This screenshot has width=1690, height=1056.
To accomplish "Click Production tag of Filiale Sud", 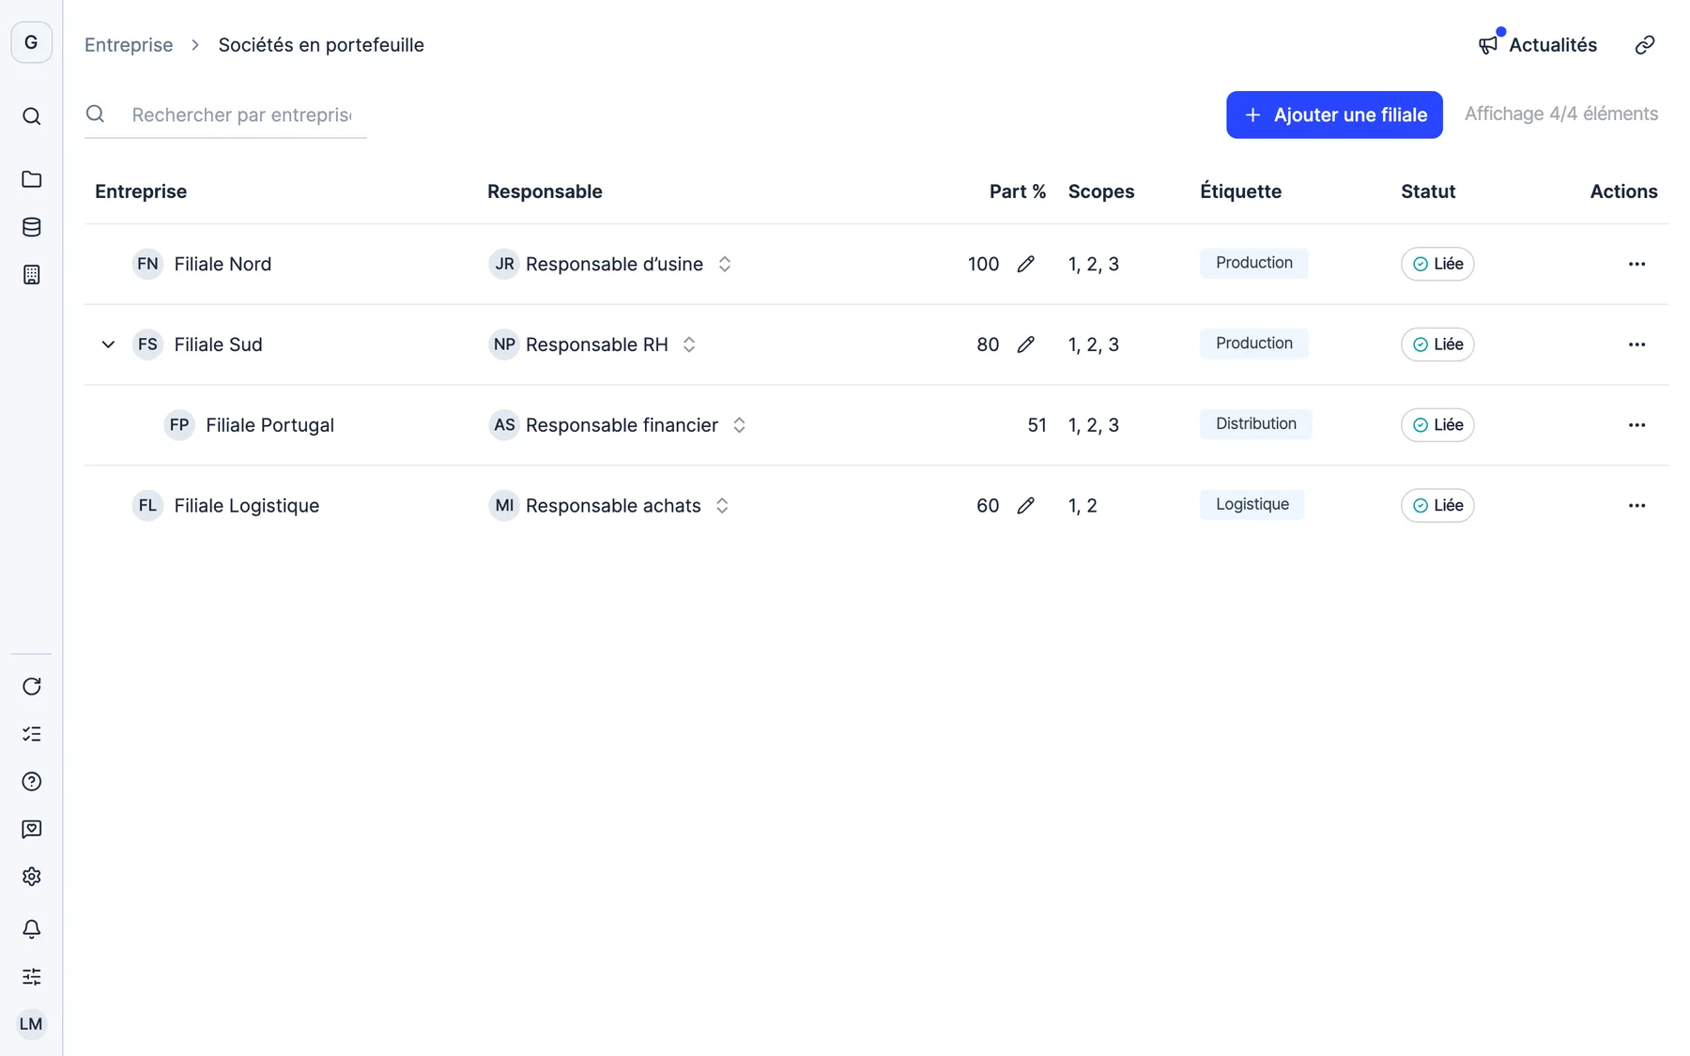I will (x=1253, y=344).
